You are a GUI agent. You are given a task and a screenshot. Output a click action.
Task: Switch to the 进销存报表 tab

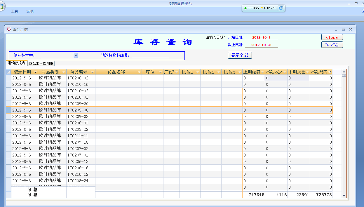(x=16, y=63)
